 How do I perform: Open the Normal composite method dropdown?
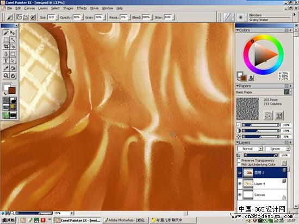click(x=250, y=149)
